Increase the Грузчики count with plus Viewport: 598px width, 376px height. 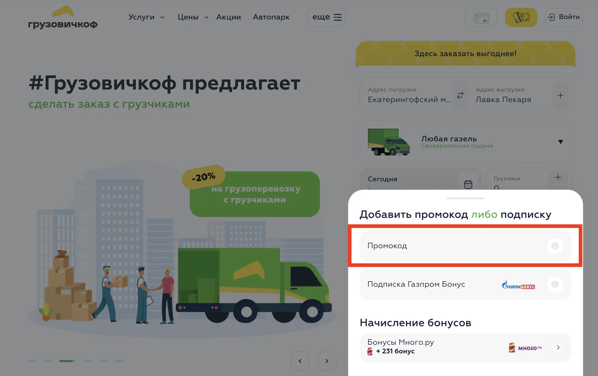pos(558,177)
